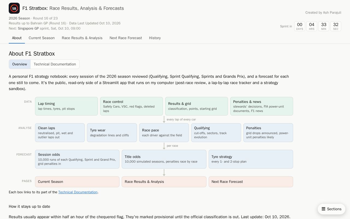Open Current Season page box in diagram
350x219 pixels.
pos(77,182)
